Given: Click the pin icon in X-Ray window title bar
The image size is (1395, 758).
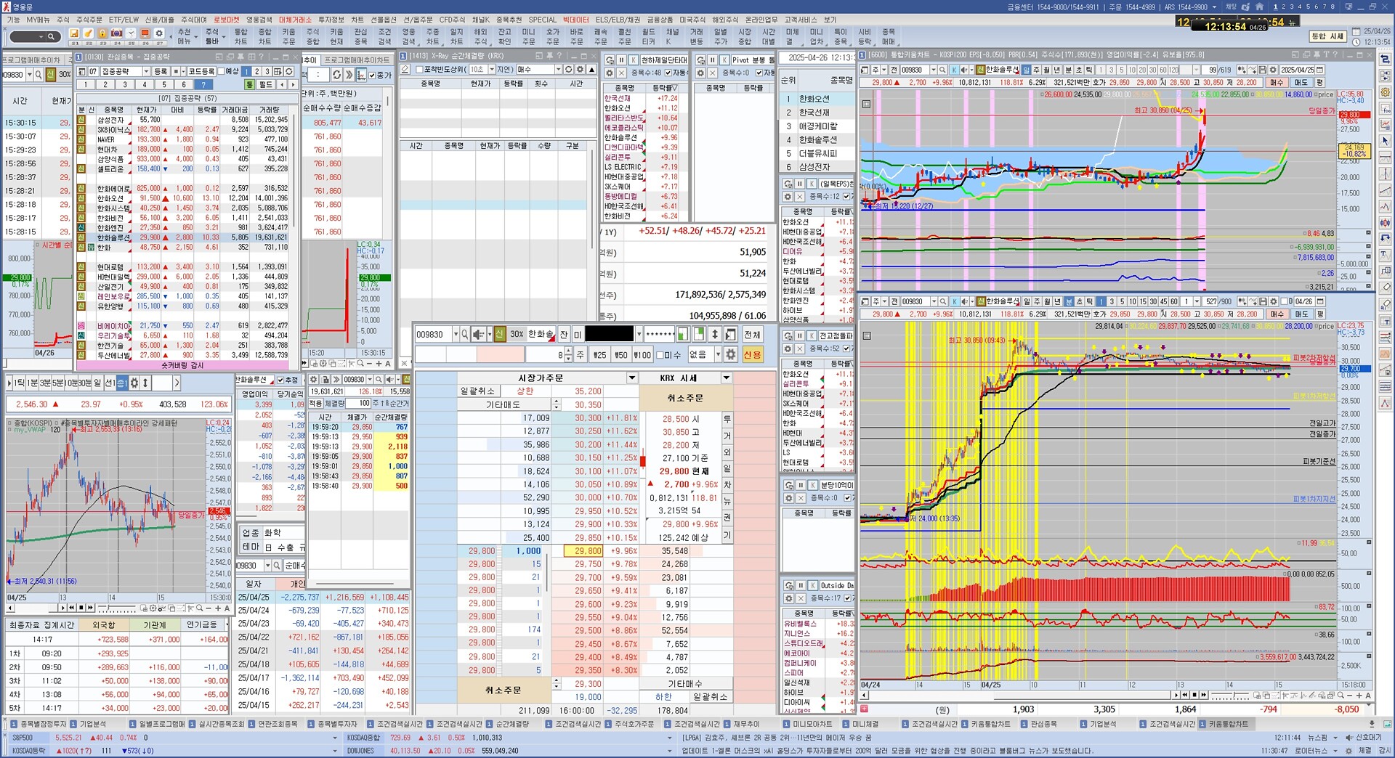Looking at the screenshot, I should [549, 56].
